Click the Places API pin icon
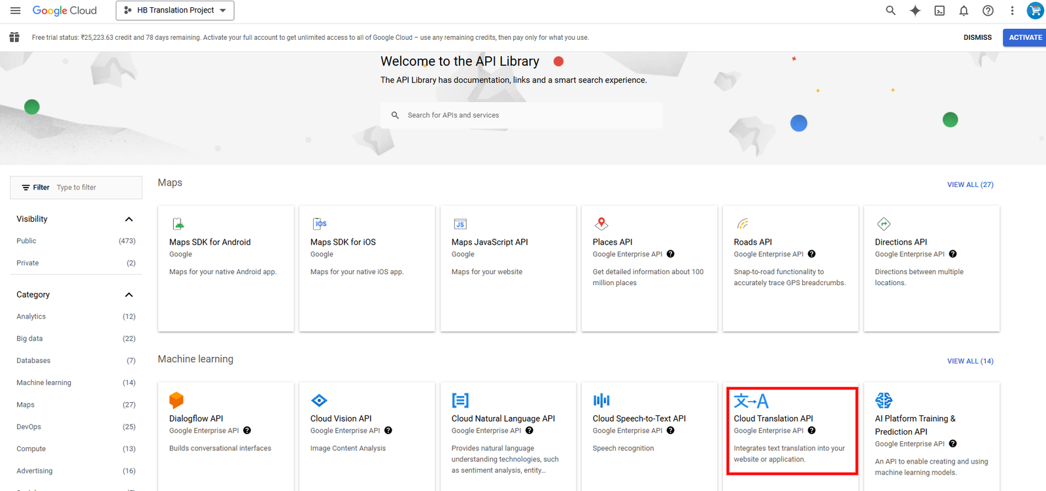This screenshot has width=1046, height=491. tap(601, 224)
